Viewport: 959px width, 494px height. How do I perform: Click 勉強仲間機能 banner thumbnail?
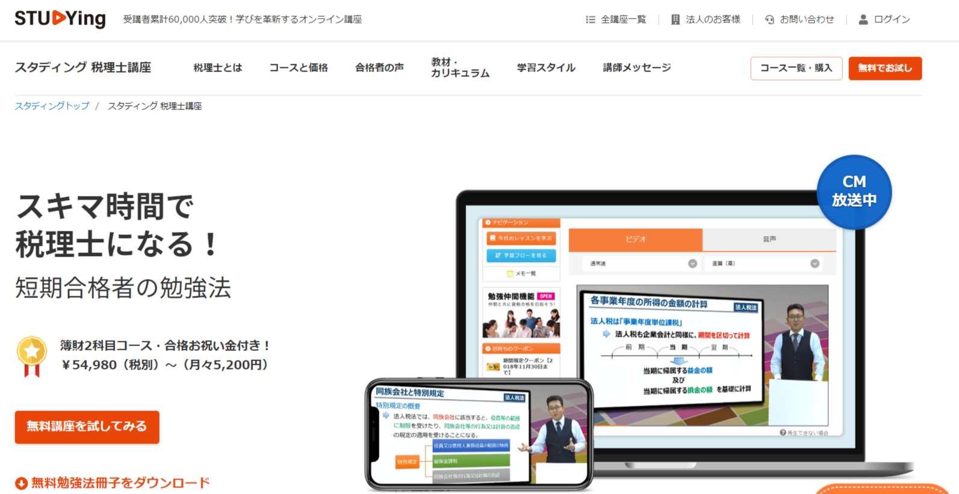[521, 313]
